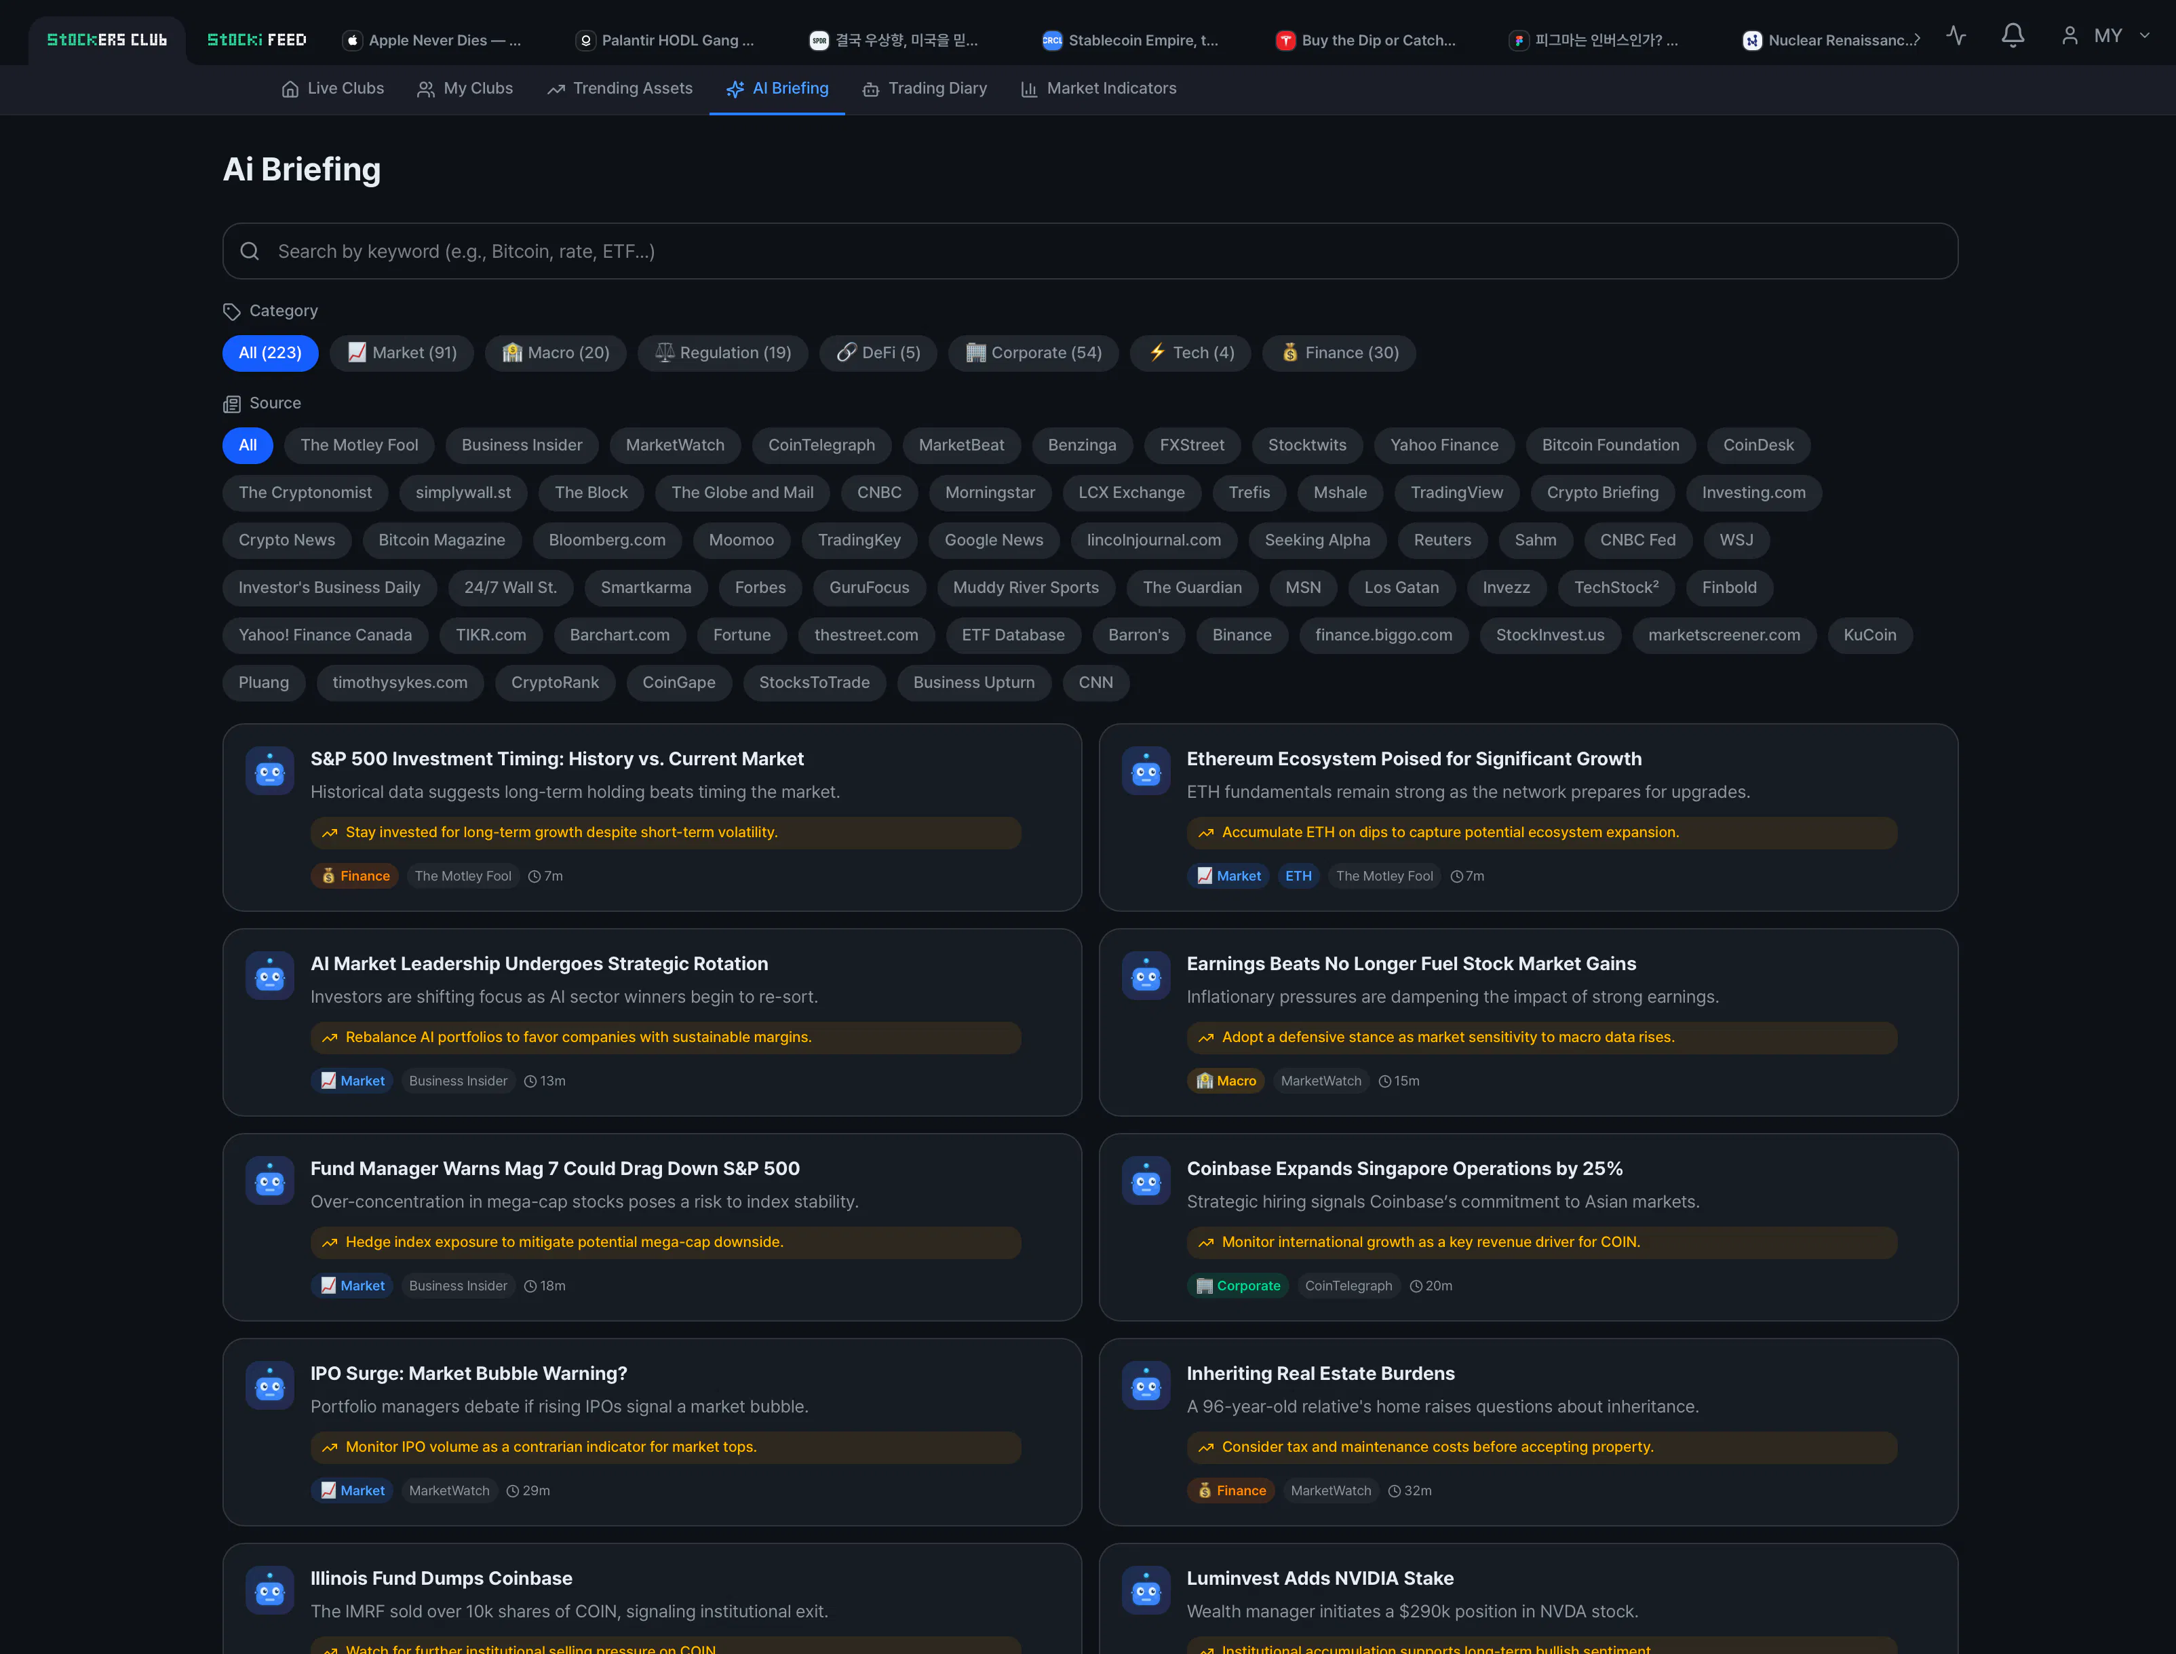Click the ETH tag on Ethereum card
This screenshot has height=1654, width=2176.
pos(1298,877)
